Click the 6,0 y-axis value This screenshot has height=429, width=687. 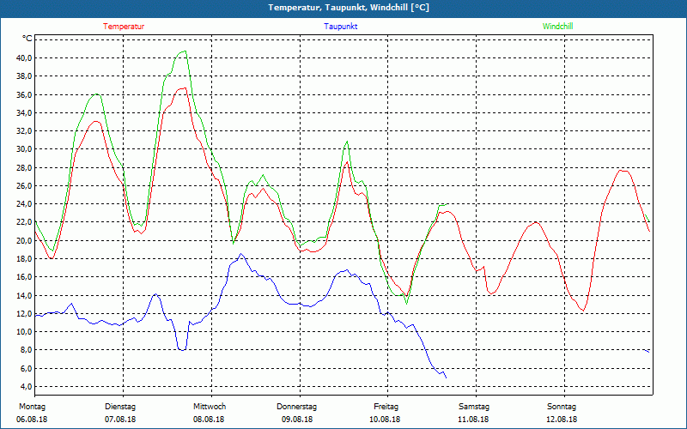(x=25, y=368)
